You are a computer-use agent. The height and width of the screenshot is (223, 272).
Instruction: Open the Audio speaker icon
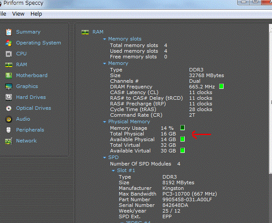point(9,119)
